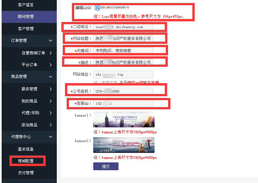Image resolution: width=258 pixels, height=183 pixels.
Task: Click arrow beside 服务管理
Action: (x=51, y=89)
